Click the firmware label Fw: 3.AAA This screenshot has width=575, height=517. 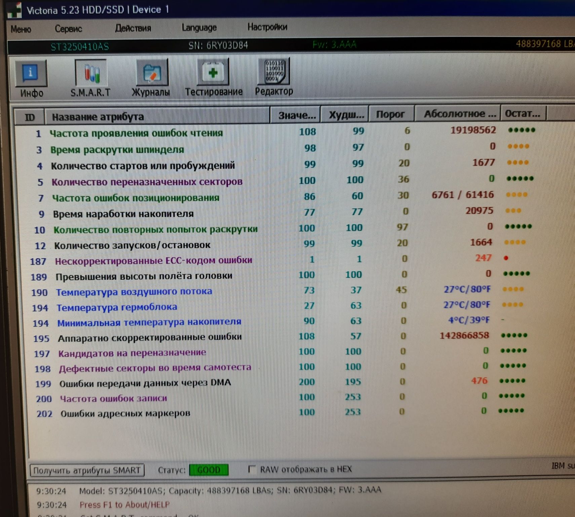click(334, 44)
